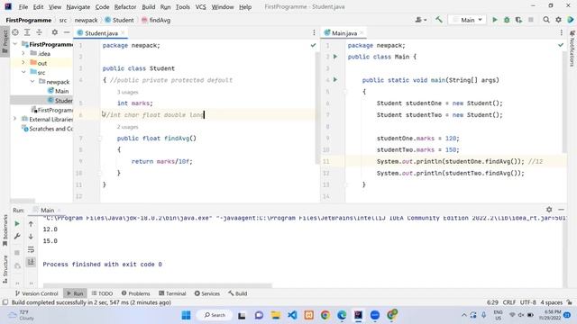Viewport: 577px width, 324px height.
Task: Change CRLF line separator in status bar
Action: click(508, 302)
